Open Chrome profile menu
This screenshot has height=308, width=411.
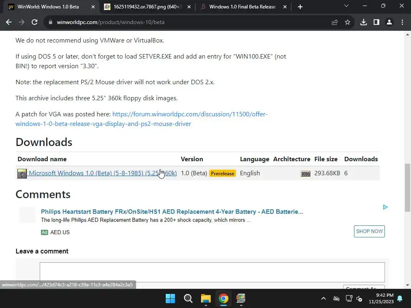point(389,22)
